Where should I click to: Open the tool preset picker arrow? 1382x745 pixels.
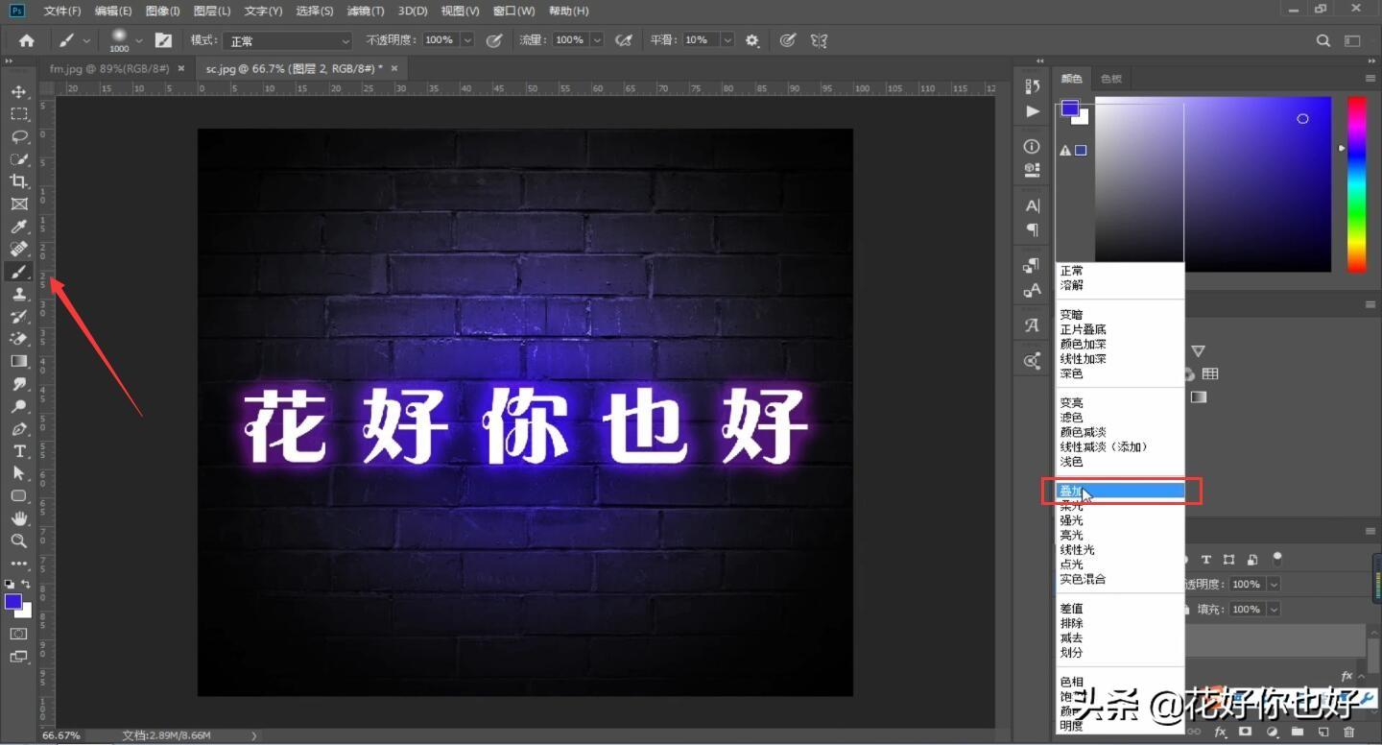pos(87,40)
